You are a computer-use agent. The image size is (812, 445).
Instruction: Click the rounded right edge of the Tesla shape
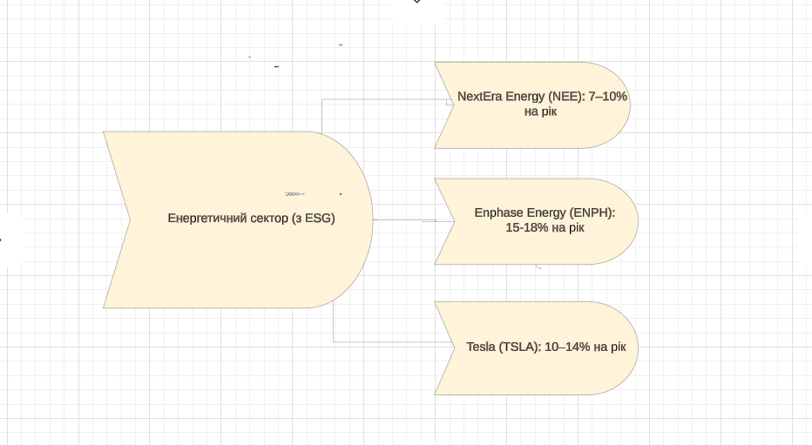pyautogui.click(x=636, y=348)
